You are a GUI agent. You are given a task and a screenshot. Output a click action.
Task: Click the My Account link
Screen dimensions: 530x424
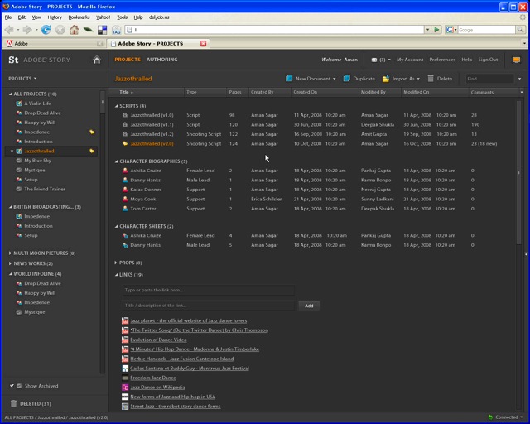pyautogui.click(x=410, y=60)
